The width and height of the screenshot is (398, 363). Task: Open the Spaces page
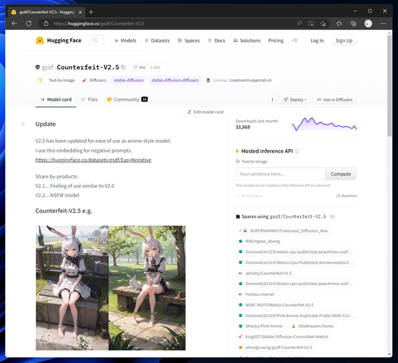tap(188, 40)
